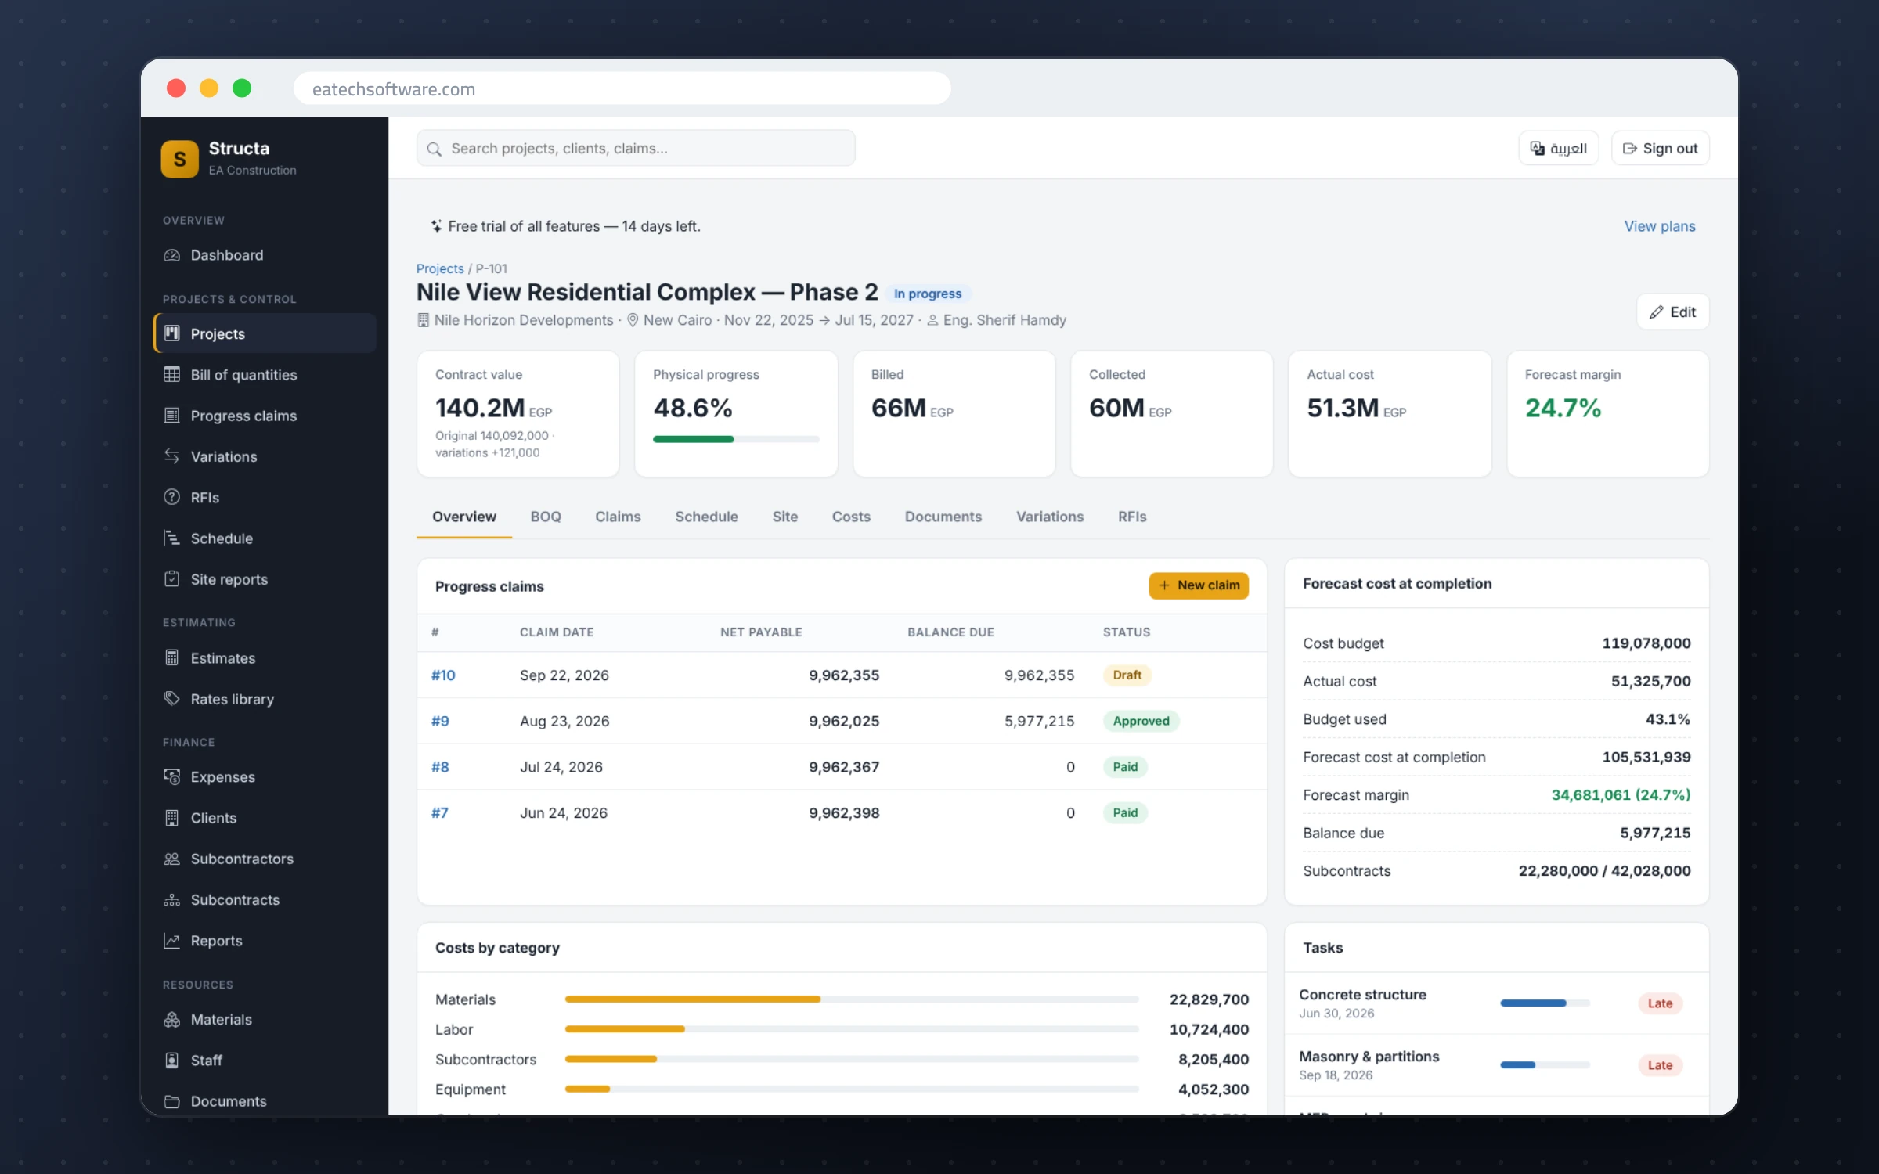Click the RFIs question-mark icon
The image size is (1879, 1174).
tap(171, 497)
